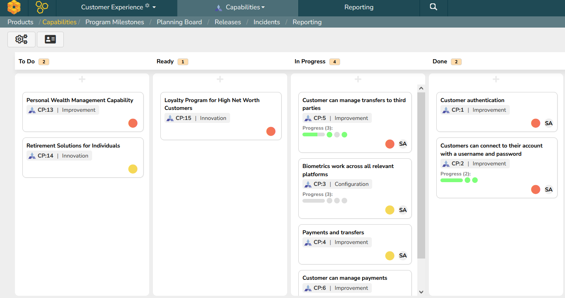Click progress bar on CP:5 card
Image resolution: width=565 pixels, height=298 pixels.
[x=313, y=135]
